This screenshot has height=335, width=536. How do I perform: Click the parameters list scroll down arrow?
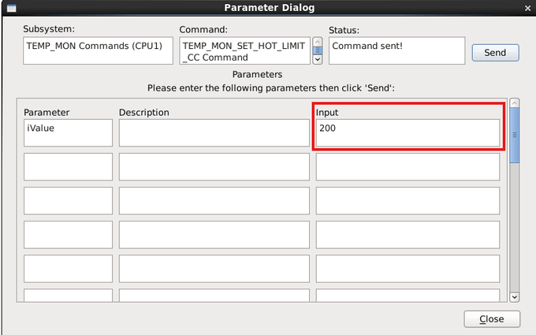coord(515,297)
